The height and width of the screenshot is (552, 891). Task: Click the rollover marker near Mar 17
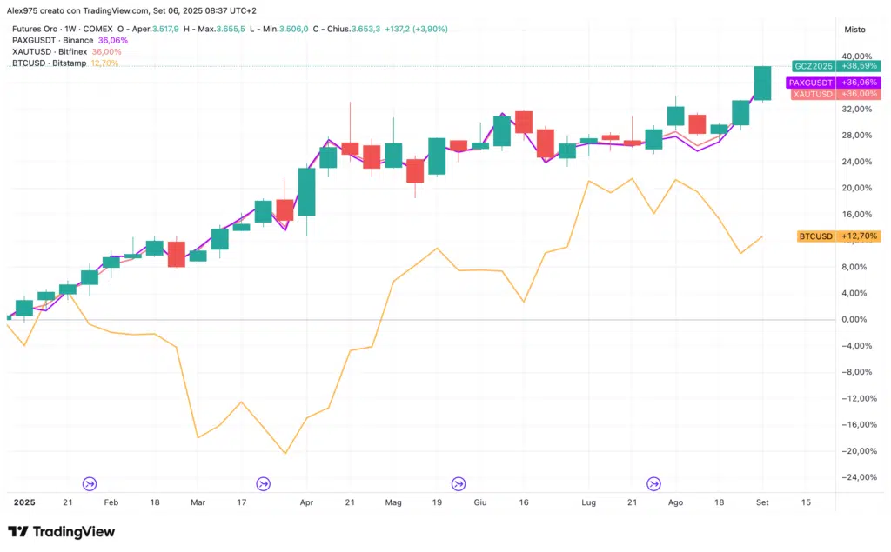pyautogui.click(x=263, y=483)
